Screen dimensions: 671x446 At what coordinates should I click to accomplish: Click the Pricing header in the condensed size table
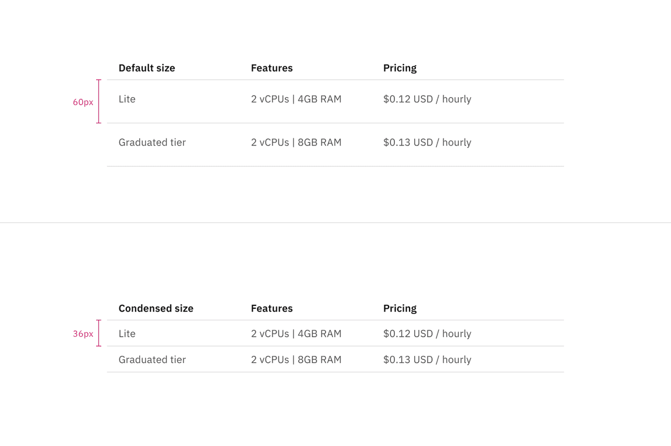pyautogui.click(x=400, y=308)
